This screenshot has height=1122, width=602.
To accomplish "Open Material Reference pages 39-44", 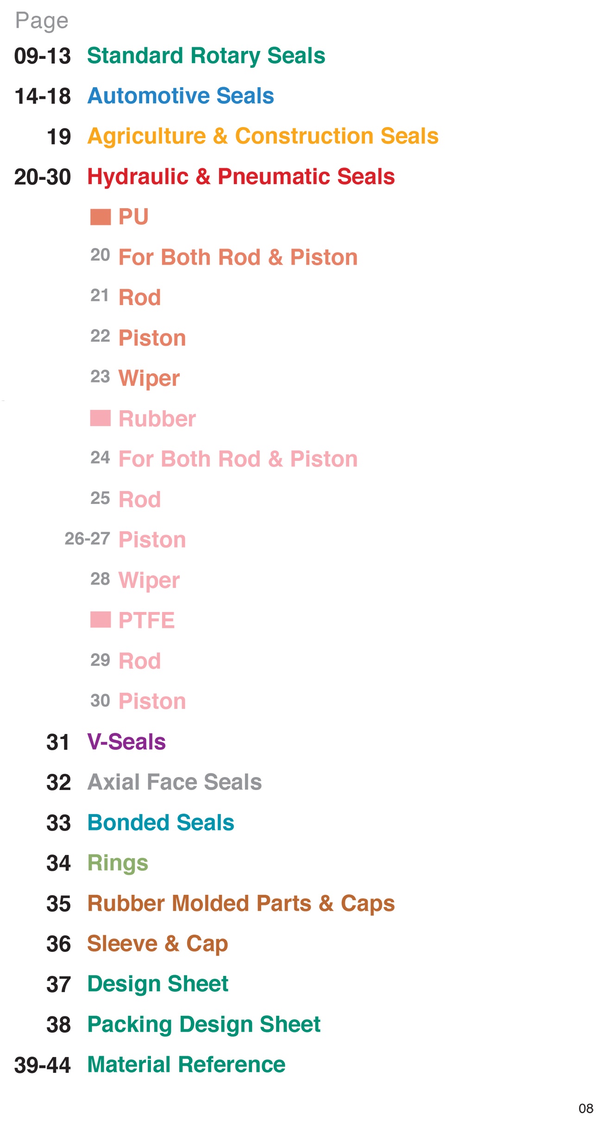I will pos(186,1065).
